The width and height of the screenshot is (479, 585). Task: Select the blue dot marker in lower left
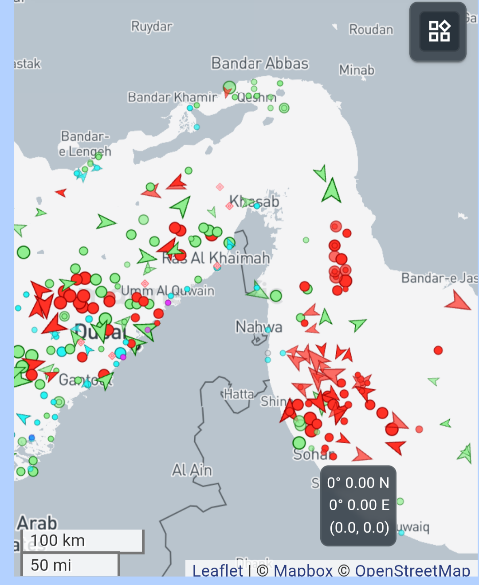[31, 438]
